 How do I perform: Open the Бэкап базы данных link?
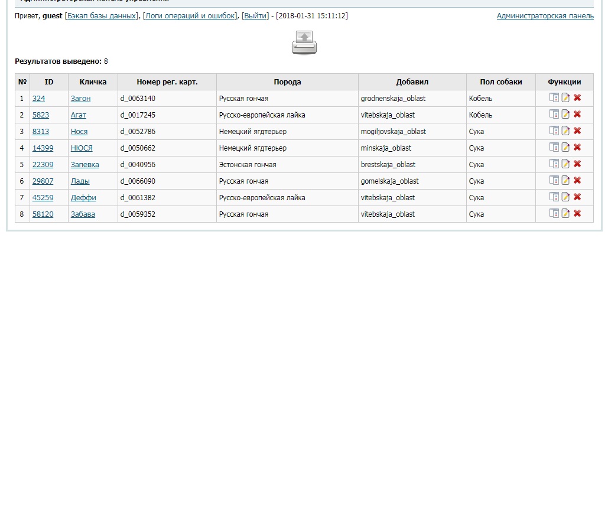click(x=102, y=16)
